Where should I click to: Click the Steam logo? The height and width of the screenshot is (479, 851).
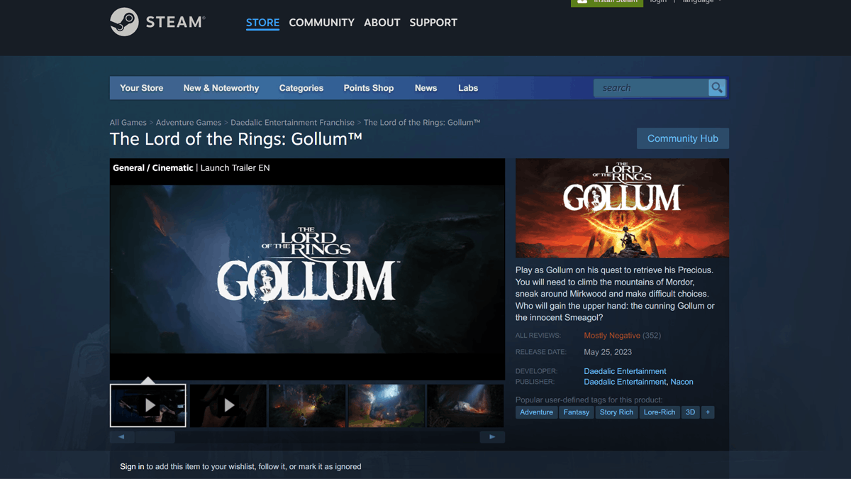pyautogui.click(x=157, y=22)
